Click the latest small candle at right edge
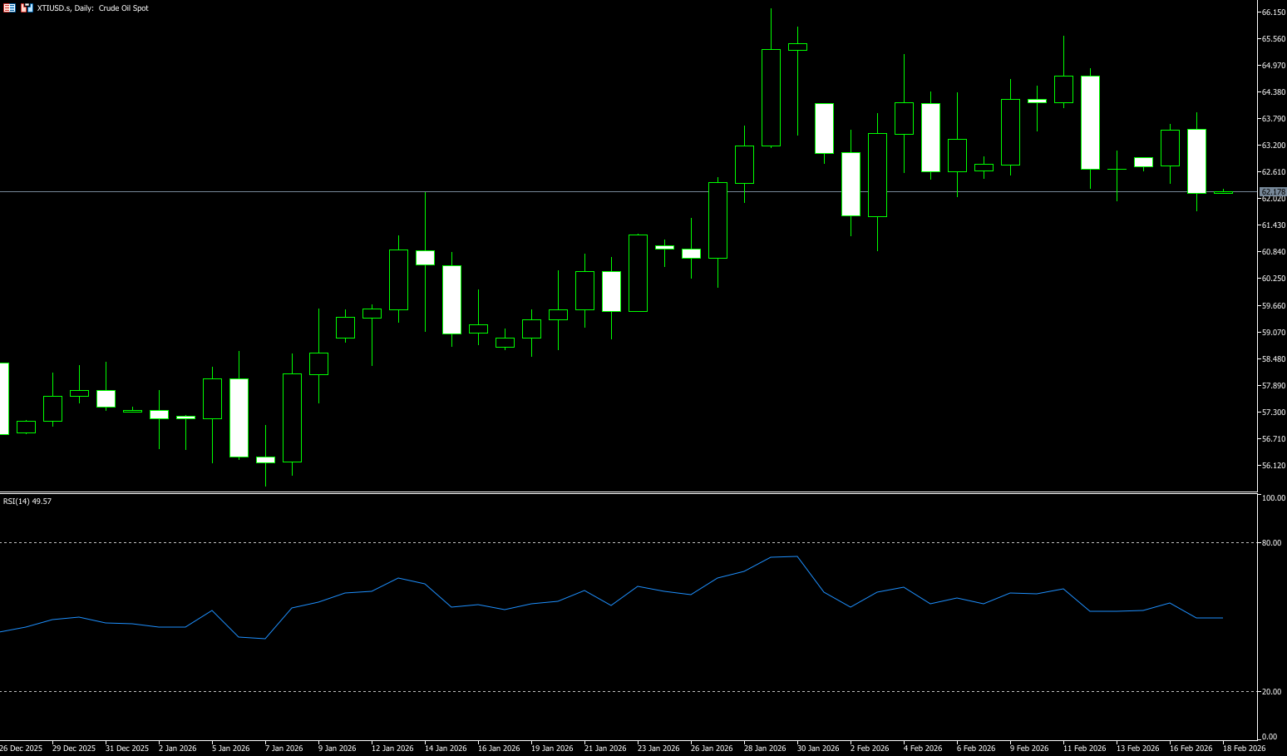 1223,193
